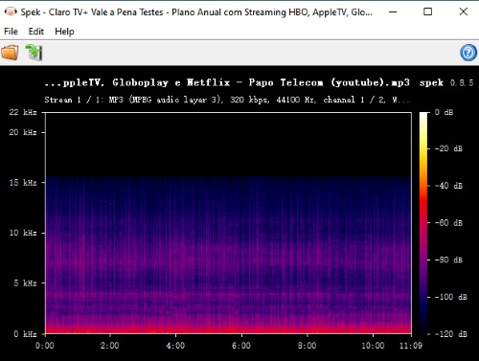Click the 10 kHz frequency label
The height and width of the screenshot is (361, 479).
[x=23, y=233]
